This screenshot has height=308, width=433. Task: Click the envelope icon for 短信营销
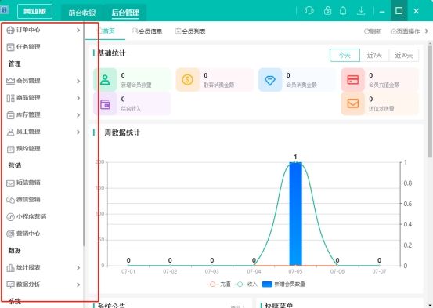10,183
